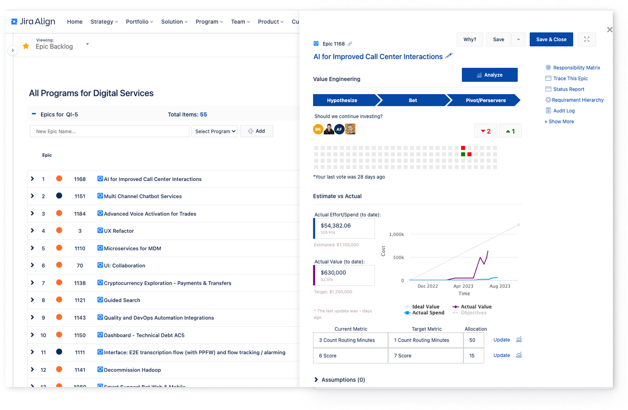Expand the epic panel to fullscreen
Viewport: 628px width, 410px height.
(587, 39)
